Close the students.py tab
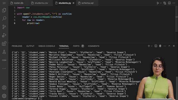Screen dimensions: 178x100 (x=73, y=3)
